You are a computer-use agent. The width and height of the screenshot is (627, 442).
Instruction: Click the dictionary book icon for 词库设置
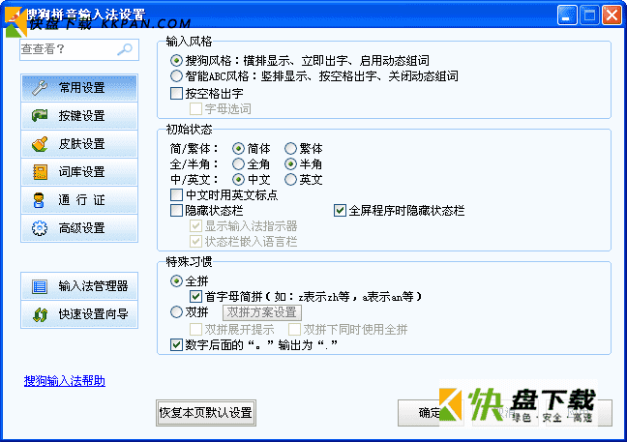tap(40, 172)
